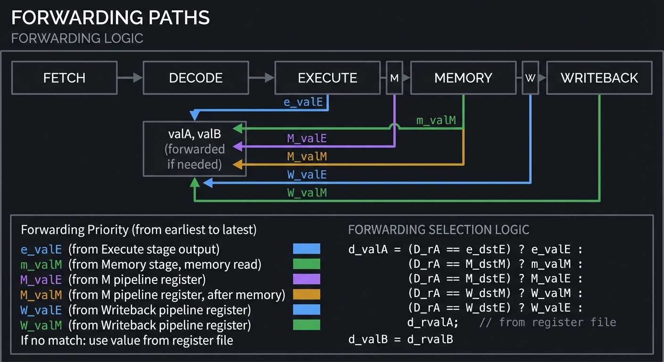Expand the Forwarding Priority list

(x=138, y=230)
